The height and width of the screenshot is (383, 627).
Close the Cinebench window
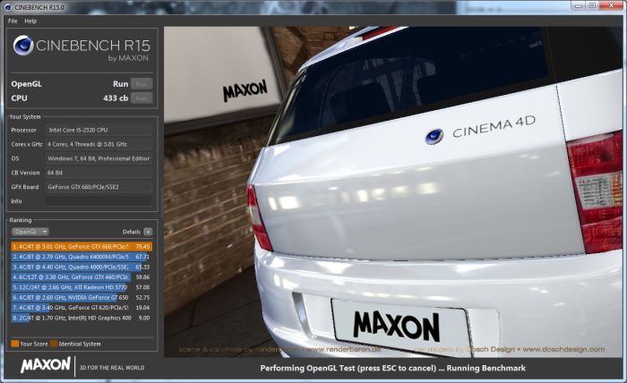click(x=612, y=5)
